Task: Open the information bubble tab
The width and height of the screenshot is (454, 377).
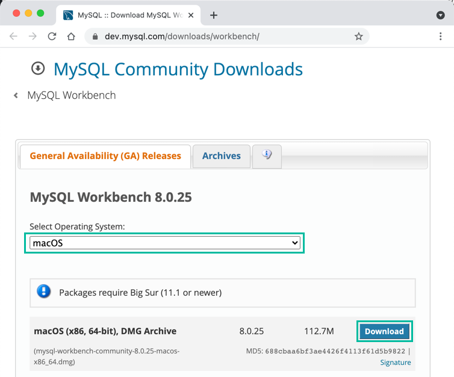Action: 267,156
